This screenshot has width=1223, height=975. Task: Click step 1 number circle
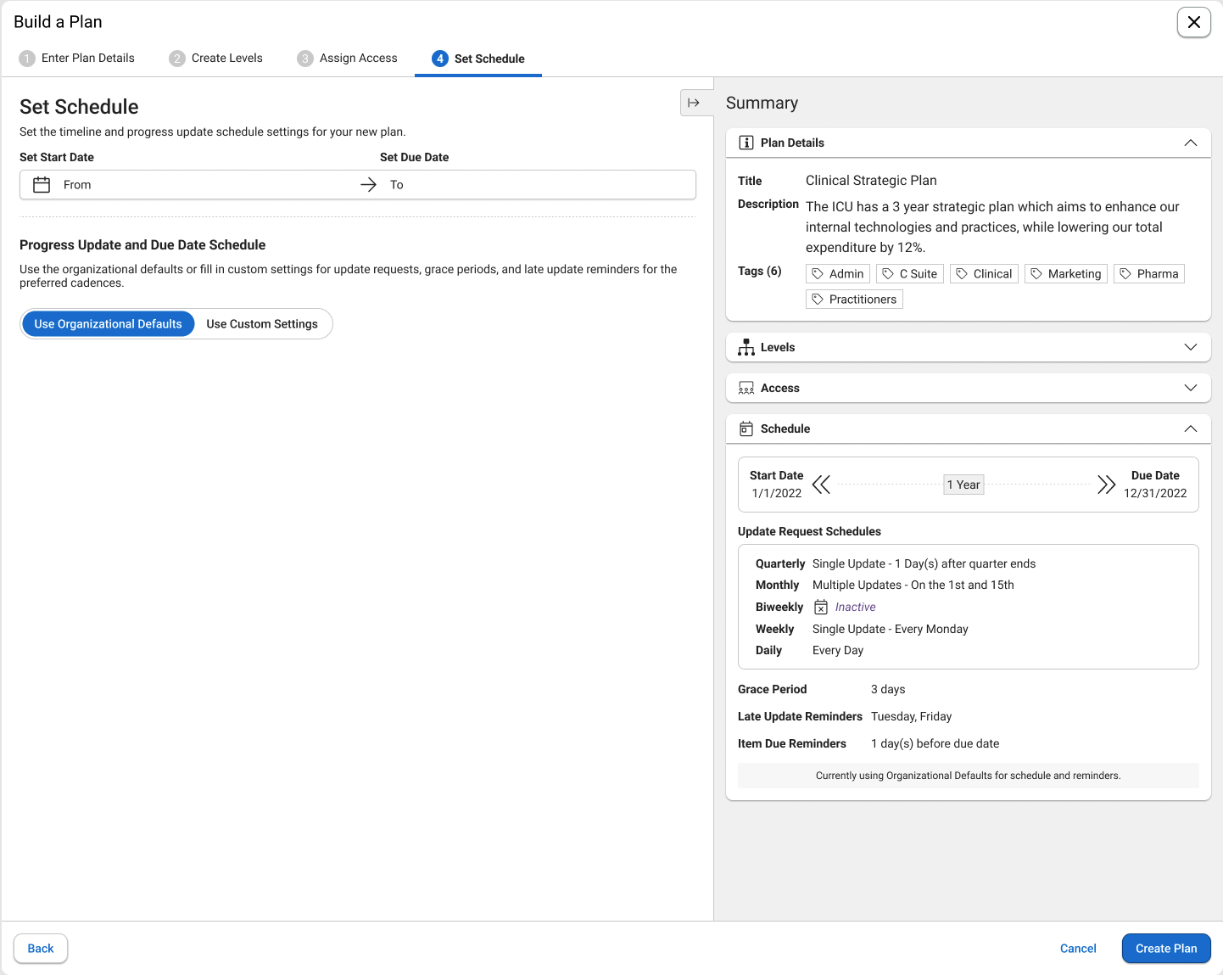click(x=27, y=59)
